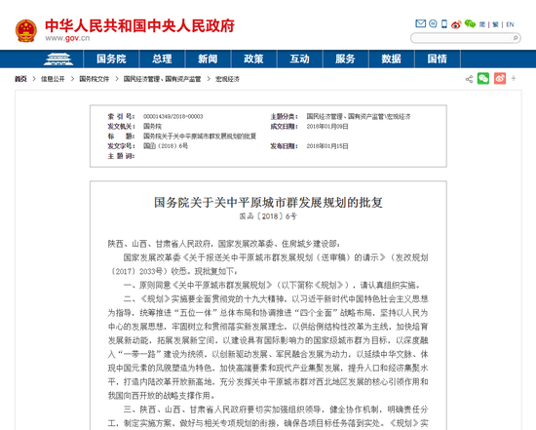Open the mail envelope icon in header
This screenshot has height=430, width=536.
[420, 23]
